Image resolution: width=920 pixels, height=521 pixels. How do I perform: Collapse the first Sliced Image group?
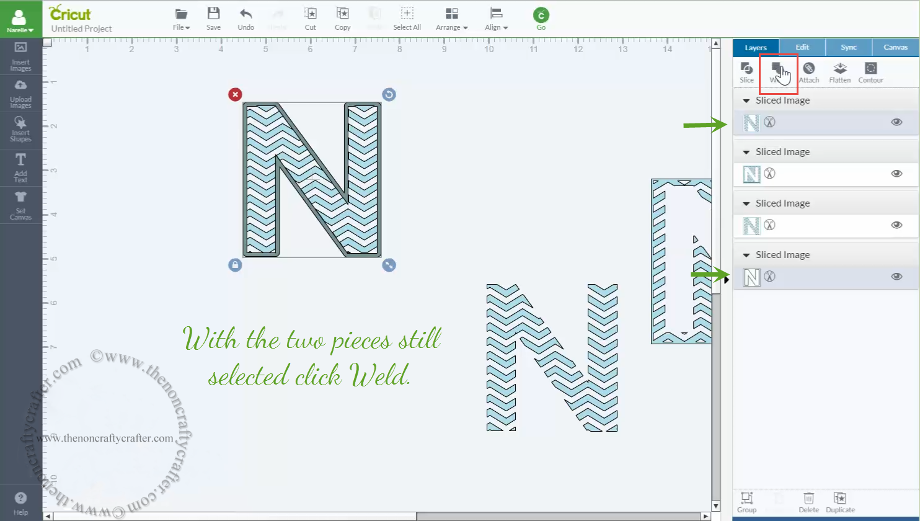coord(745,100)
